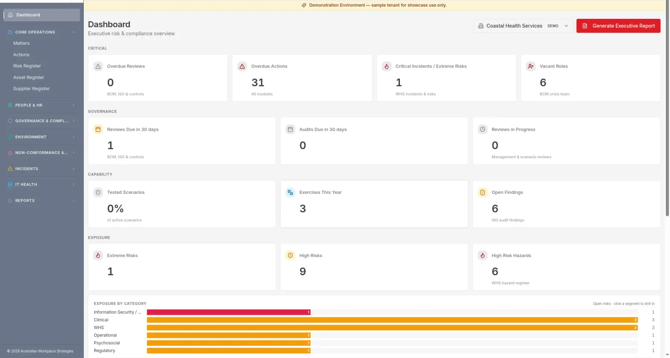Image resolution: width=670 pixels, height=358 pixels.
Task: Click the WHS exposure bar segment
Action: [392, 328]
